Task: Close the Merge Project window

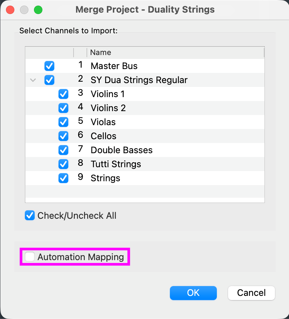Action: click(x=10, y=10)
